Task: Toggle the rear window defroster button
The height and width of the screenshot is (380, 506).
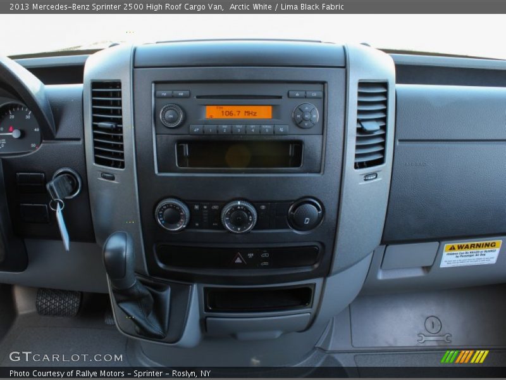Action: pos(263,207)
